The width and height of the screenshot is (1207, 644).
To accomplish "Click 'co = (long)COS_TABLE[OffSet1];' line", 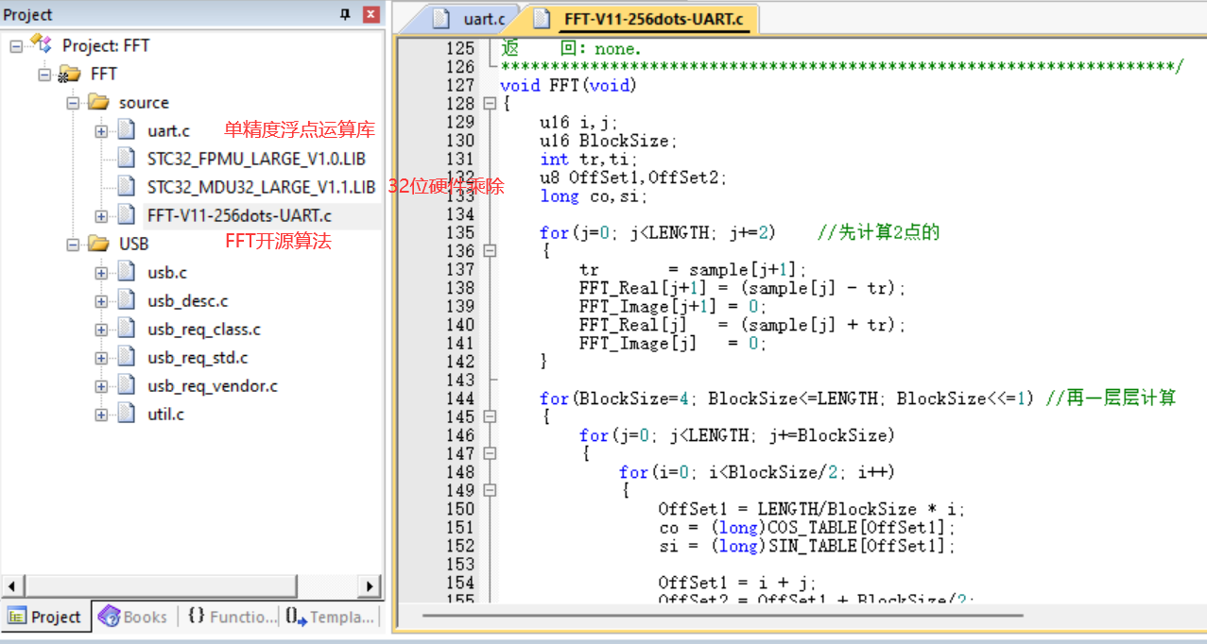I will tap(807, 528).
